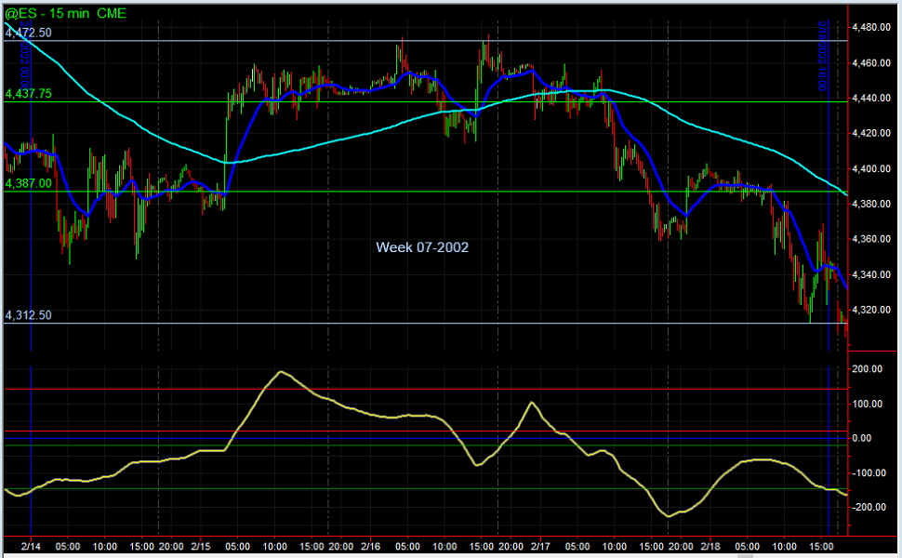Click the 2/15 date on time axis

tap(200, 547)
